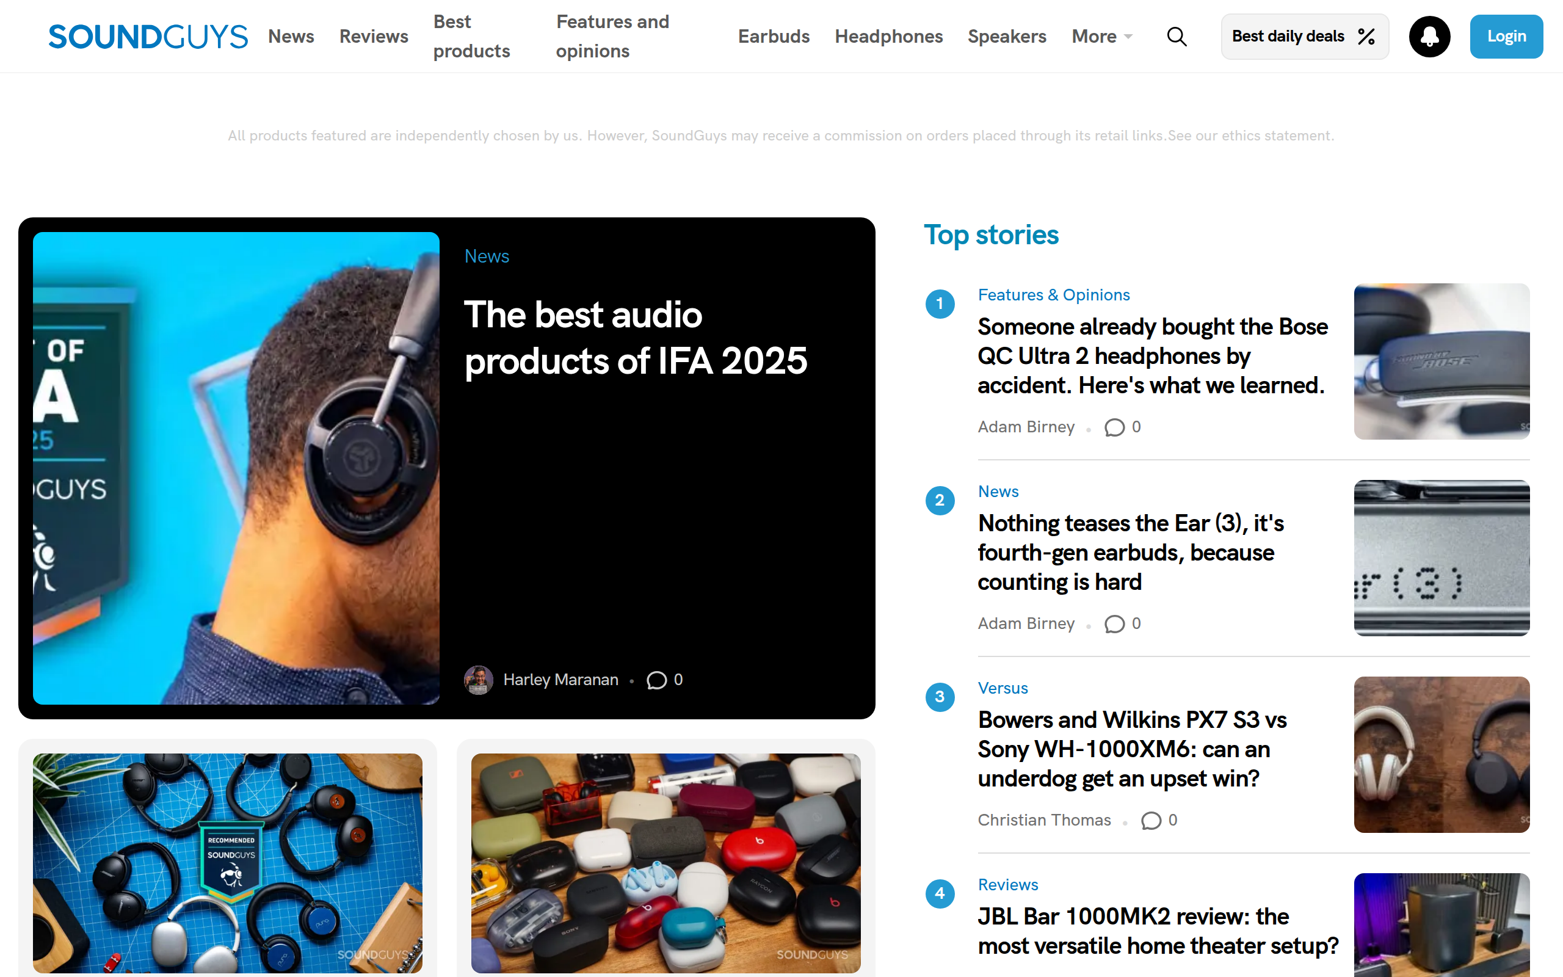Image resolution: width=1563 pixels, height=977 pixels.
Task: Click the Nothing Ear (3) thumbnail
Action: pyautogui.click(x=1442, y=558)
